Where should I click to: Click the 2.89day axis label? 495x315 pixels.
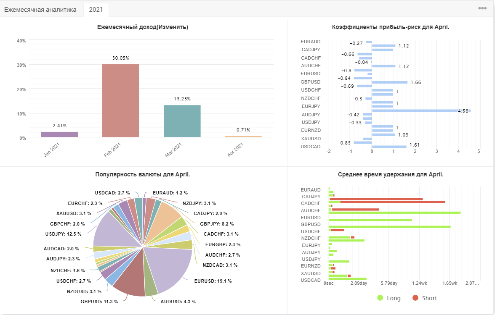coord(359,283)
